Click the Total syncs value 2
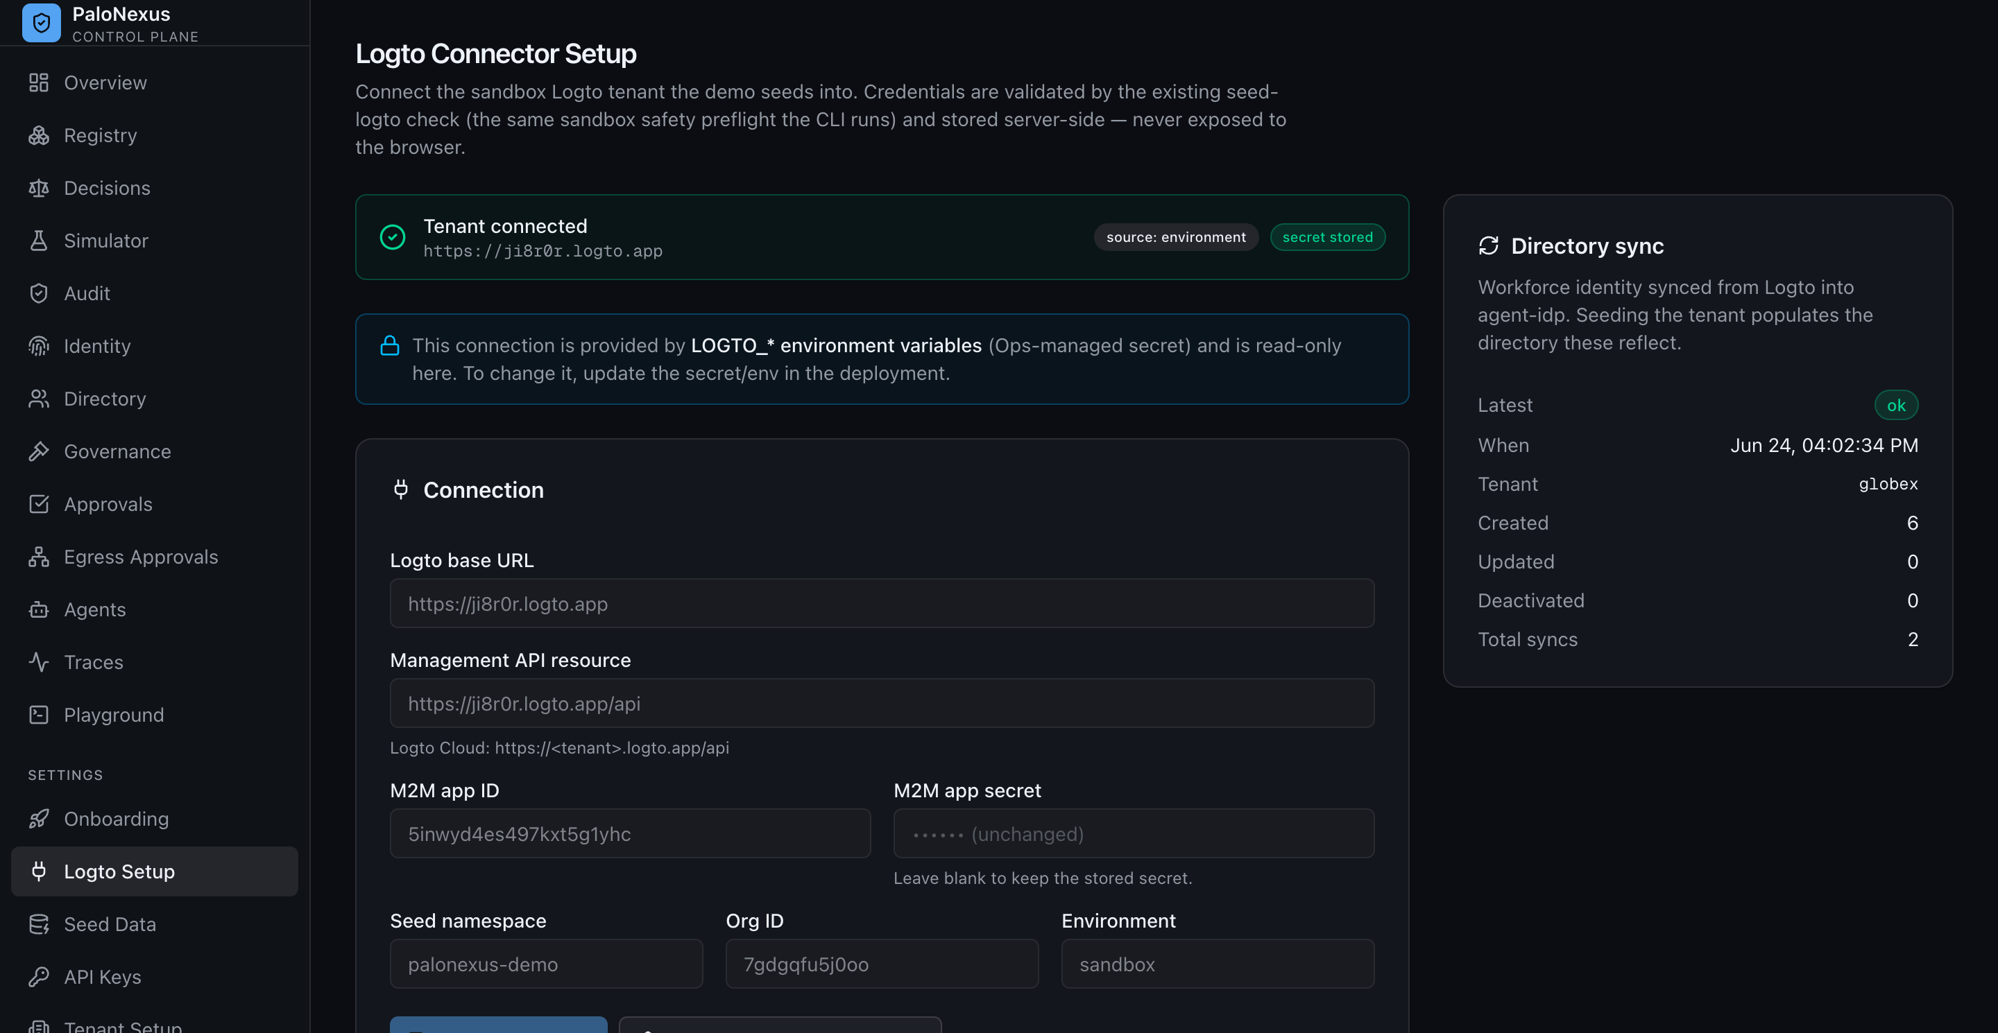This screenshot has width=1998, height=1033. click(x=1913, y=639)
